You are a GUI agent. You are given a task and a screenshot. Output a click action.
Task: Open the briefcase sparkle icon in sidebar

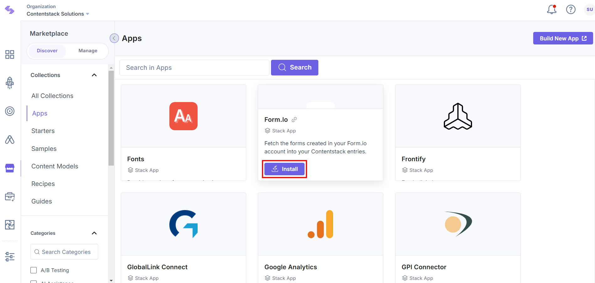10,197
